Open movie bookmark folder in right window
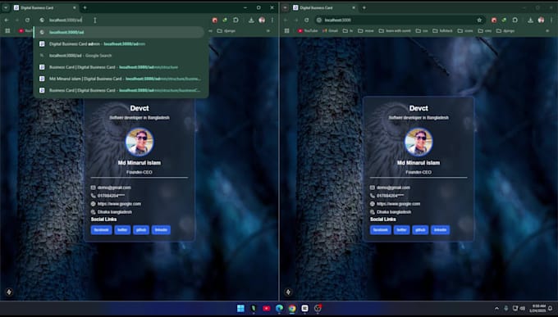Viewport: 558px width, 317px height. pos(366,31)
